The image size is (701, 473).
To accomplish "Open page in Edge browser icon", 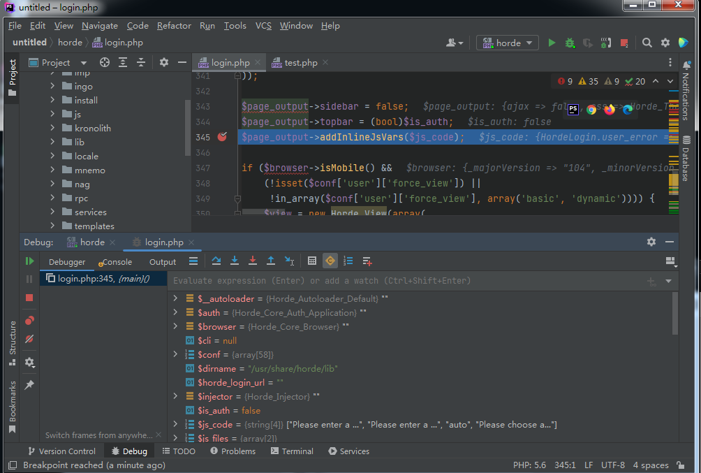I will click(x=627, y=110).
